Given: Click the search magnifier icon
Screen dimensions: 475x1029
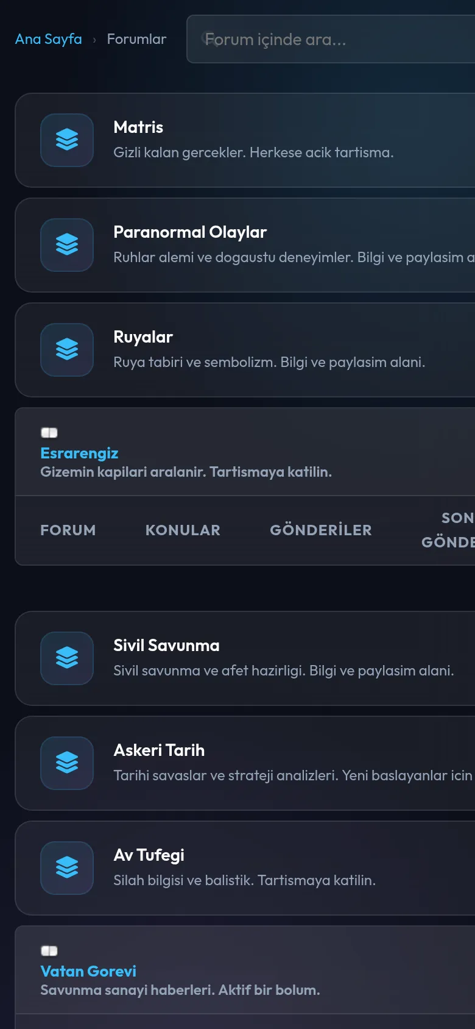Looking at the screenshot, I should point(210,39).
